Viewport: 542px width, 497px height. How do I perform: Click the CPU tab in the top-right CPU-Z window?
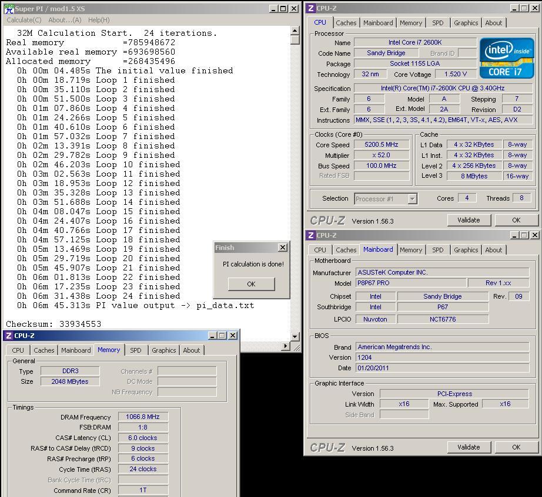click(320, 22)
